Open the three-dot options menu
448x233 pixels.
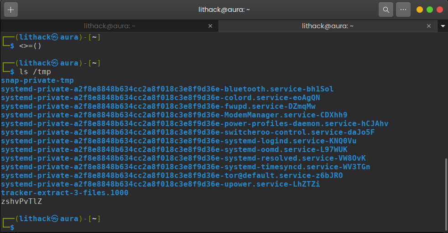coord(403,10)
